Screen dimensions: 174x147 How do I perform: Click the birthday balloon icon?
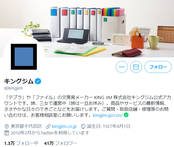[83, 126]
